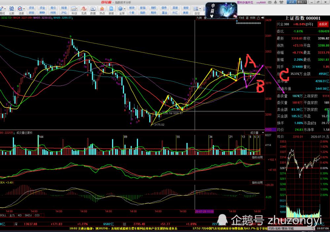Click the 指数 toolbar button
The height and width of the screenshot is (232, 330).
click(x=143, y=13)
